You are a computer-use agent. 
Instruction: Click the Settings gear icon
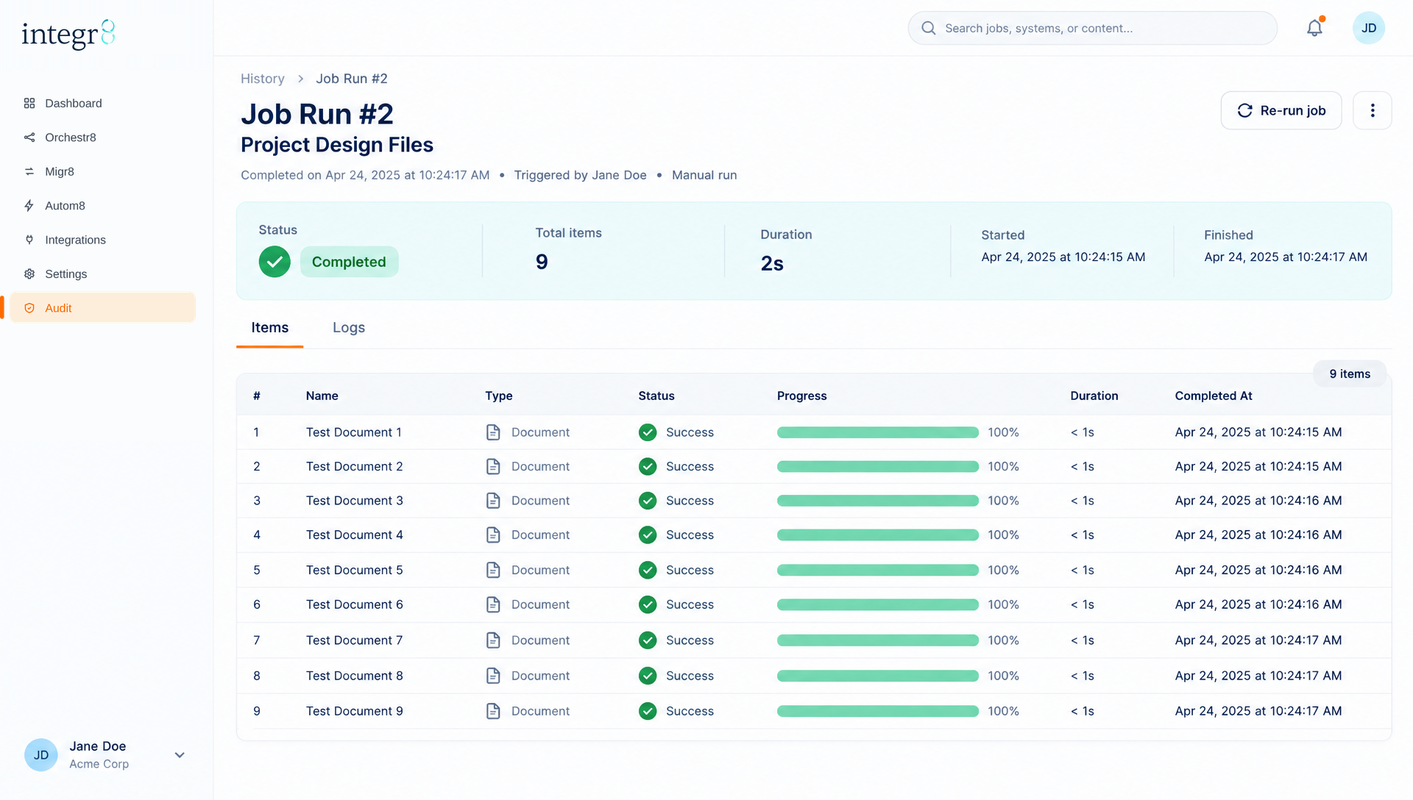coord(29,274)
